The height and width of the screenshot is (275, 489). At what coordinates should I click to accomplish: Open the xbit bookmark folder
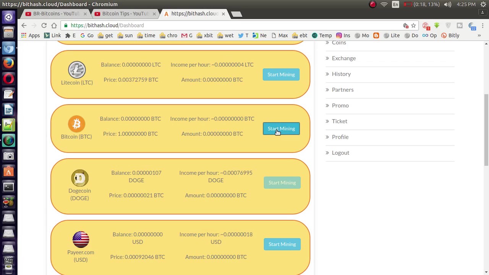[x=205, y=36]
